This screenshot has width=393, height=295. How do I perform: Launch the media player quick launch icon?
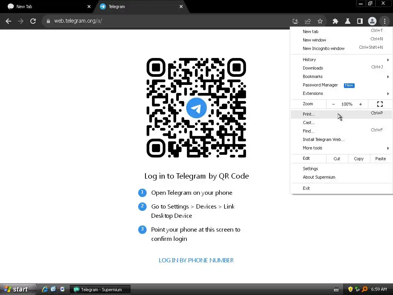point(62,289)
